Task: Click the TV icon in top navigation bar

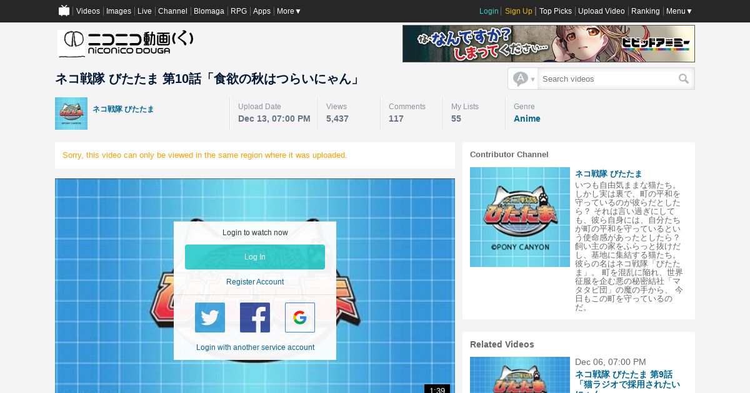Action: tap(64, 11)
